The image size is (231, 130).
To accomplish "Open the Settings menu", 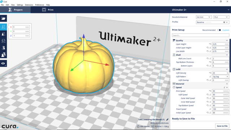I will pos(20,5).
